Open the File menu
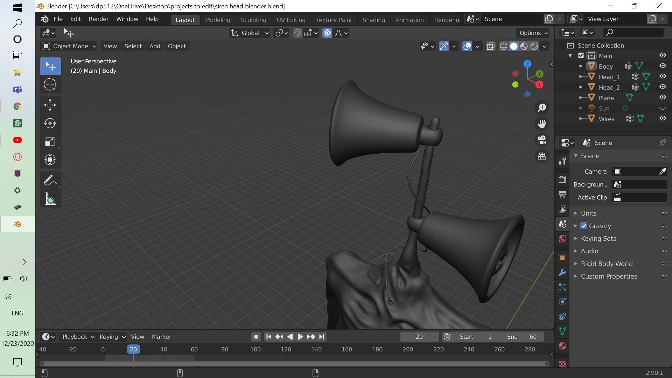The width and height of the screenshot is (672, 378). pos(58,19)
